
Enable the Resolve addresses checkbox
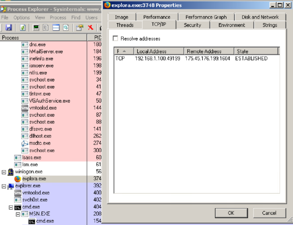pos(115,38)
